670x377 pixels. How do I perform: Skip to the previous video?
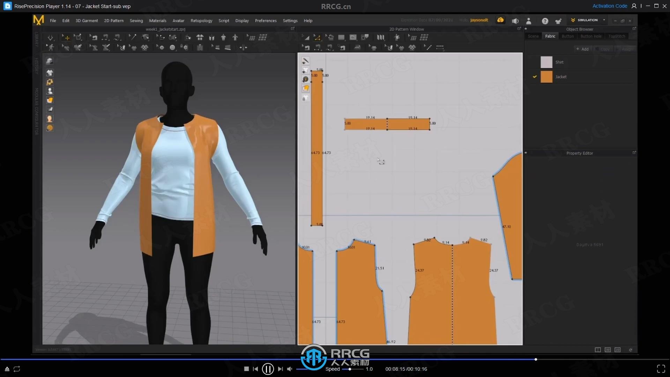click(255, 369)
